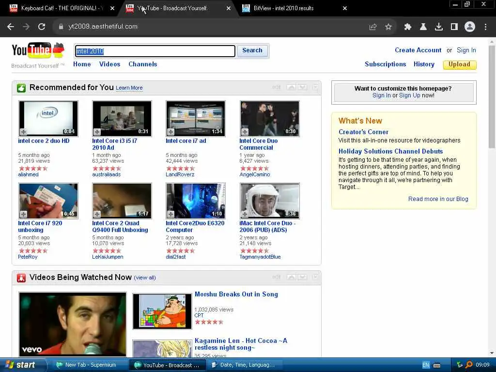Open Intel Core2Duo E6320 Computer thumbnail
The width and height of the screenshot is (496, 372).
tap(196, 201)
